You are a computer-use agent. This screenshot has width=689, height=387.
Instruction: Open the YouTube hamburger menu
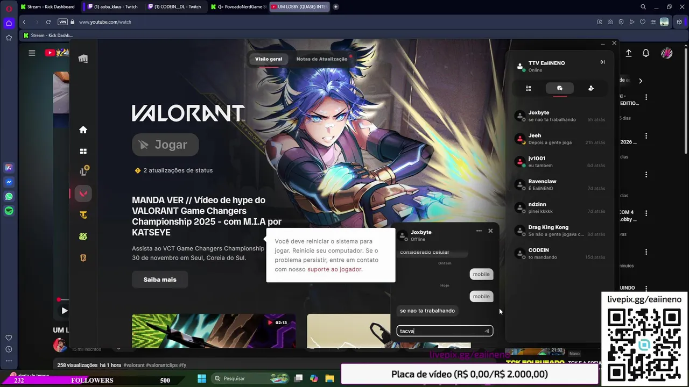point(32,53)
